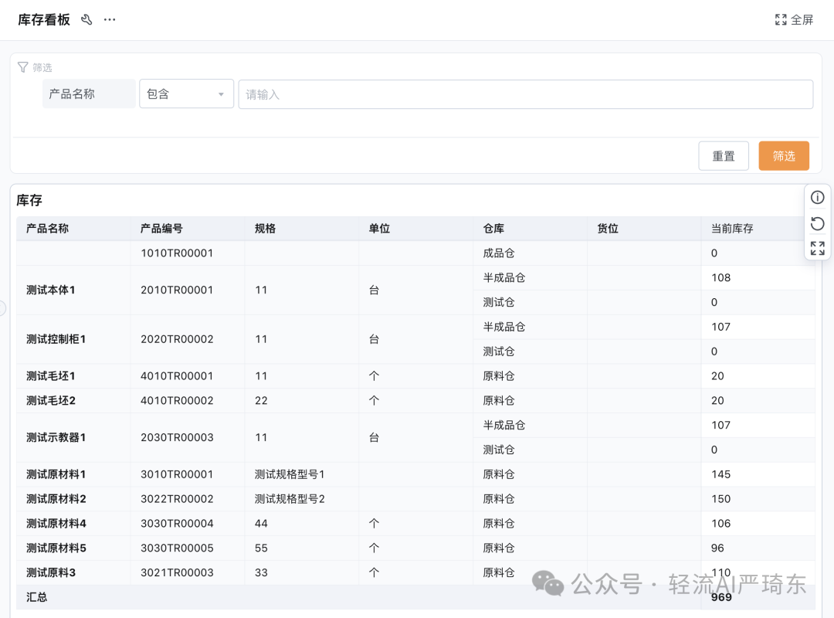
Task: Click the 产品名称 column header
Action: point(47,228)
